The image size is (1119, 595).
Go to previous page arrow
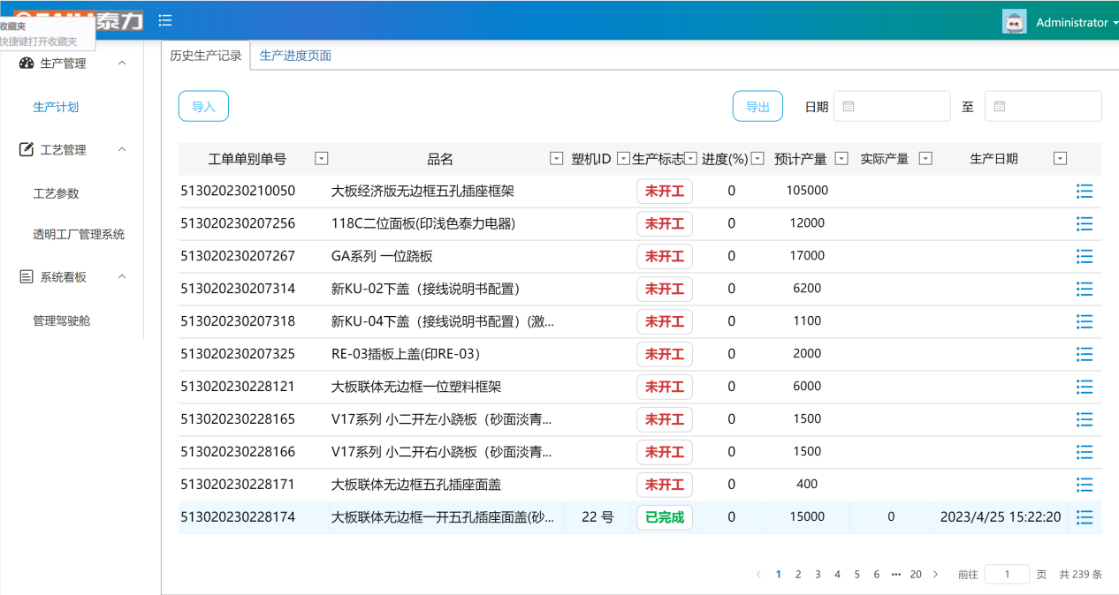click(x=758, y=574)
